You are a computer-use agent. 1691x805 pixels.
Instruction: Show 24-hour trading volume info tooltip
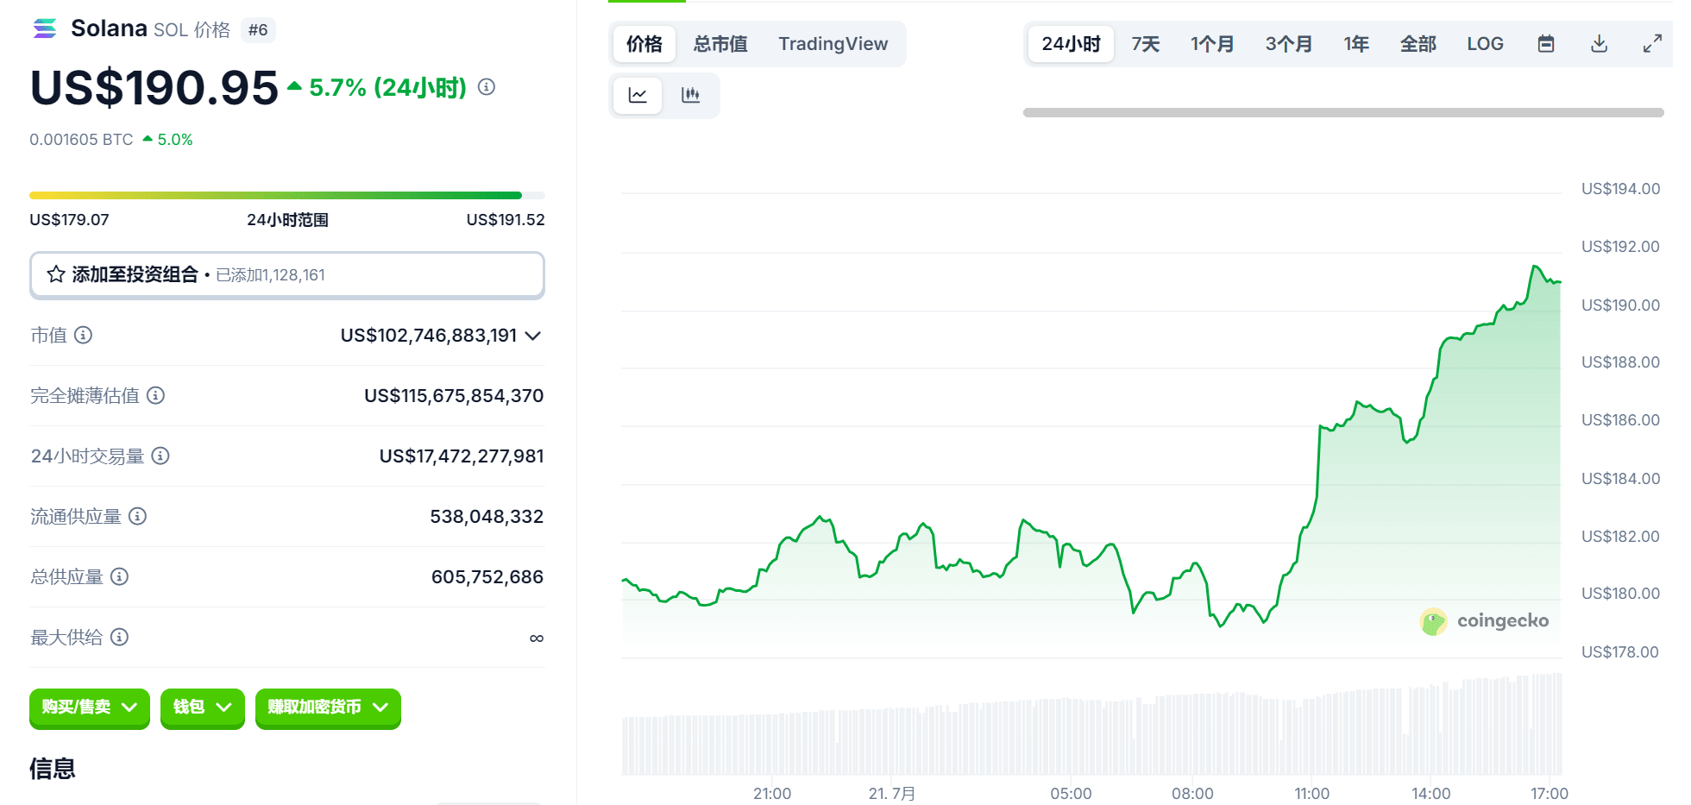click(160, 456)
